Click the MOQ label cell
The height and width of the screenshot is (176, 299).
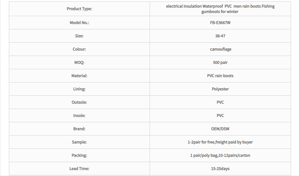point(79,63)
